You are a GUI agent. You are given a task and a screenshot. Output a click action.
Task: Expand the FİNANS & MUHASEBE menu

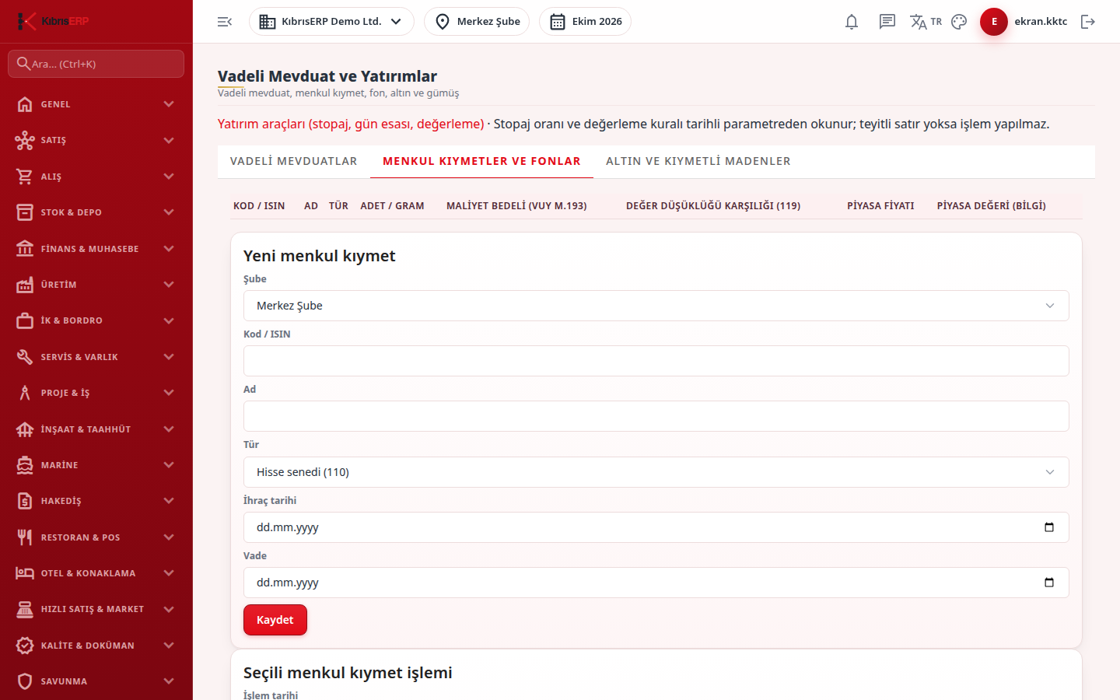[x=96, y=249]
